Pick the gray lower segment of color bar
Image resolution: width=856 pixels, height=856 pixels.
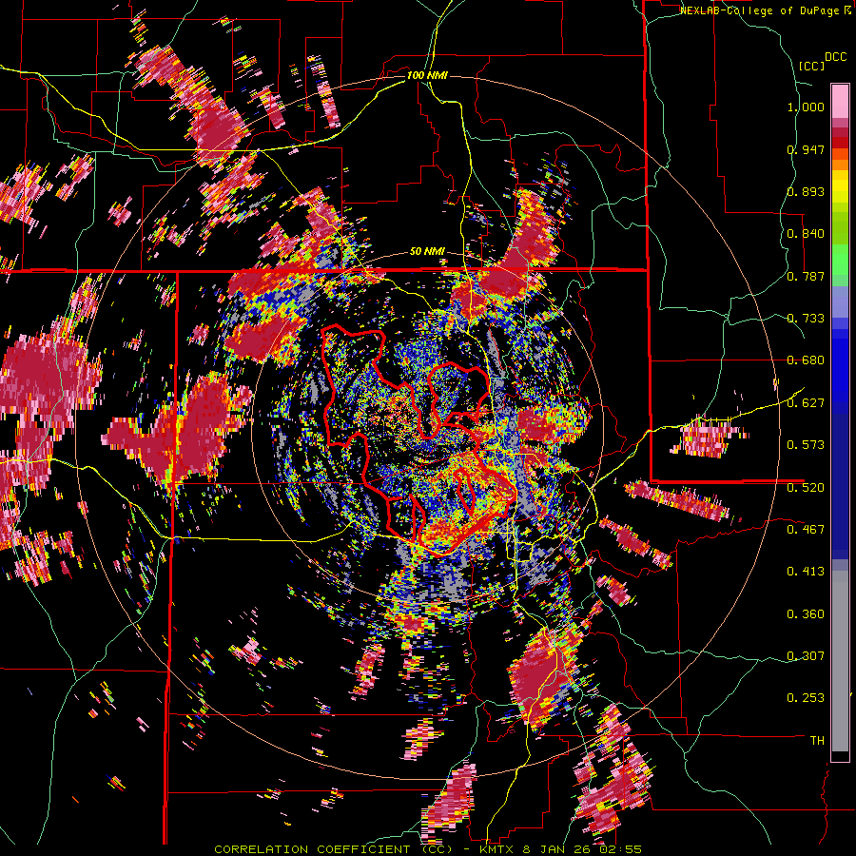pos(840,661)
